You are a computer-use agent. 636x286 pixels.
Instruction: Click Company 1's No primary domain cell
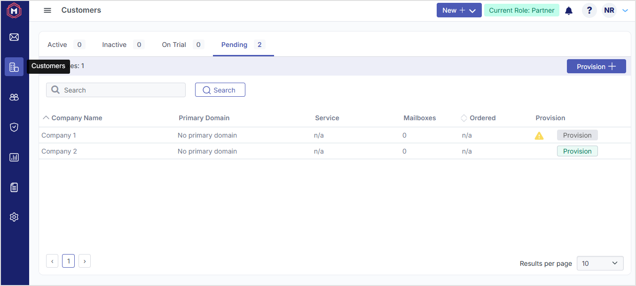pyautogui.click(x=207, y=135)
